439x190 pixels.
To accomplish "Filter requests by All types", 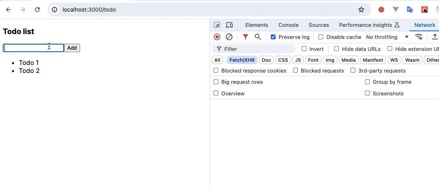I will tap(217, 60).
